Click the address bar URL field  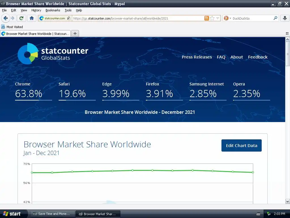click(x=138, y=18)
